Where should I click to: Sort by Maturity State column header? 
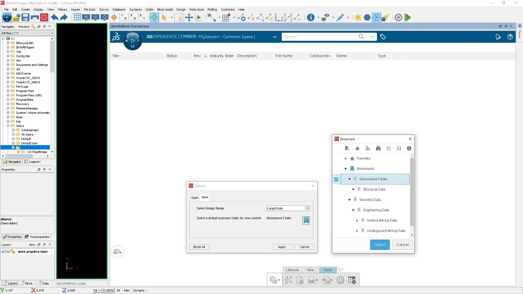click(222, 56)
